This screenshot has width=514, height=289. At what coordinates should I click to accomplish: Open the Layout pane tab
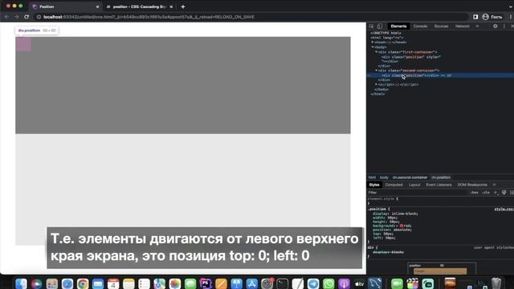coord(414,185)
